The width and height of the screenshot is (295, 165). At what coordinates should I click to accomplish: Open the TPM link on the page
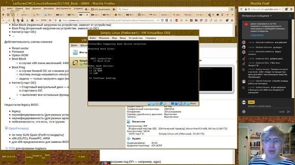[12, 148]
